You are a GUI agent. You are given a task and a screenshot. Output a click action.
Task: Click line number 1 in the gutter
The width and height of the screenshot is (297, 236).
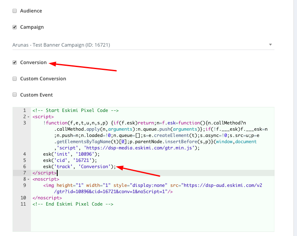[x=24, y=110]
